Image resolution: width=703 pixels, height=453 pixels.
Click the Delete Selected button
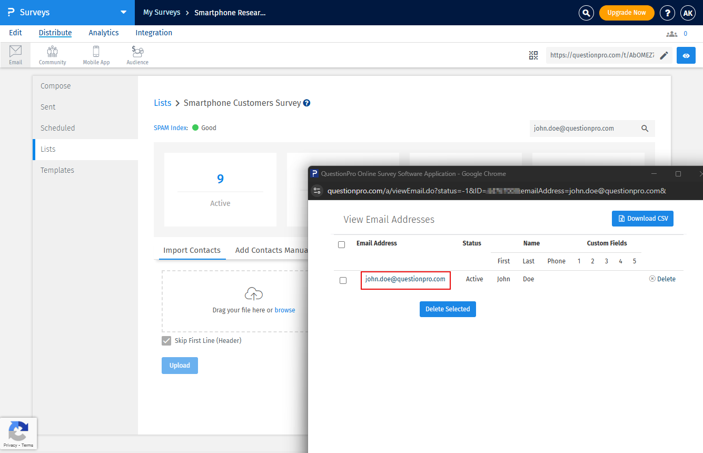tap(448, 309)
